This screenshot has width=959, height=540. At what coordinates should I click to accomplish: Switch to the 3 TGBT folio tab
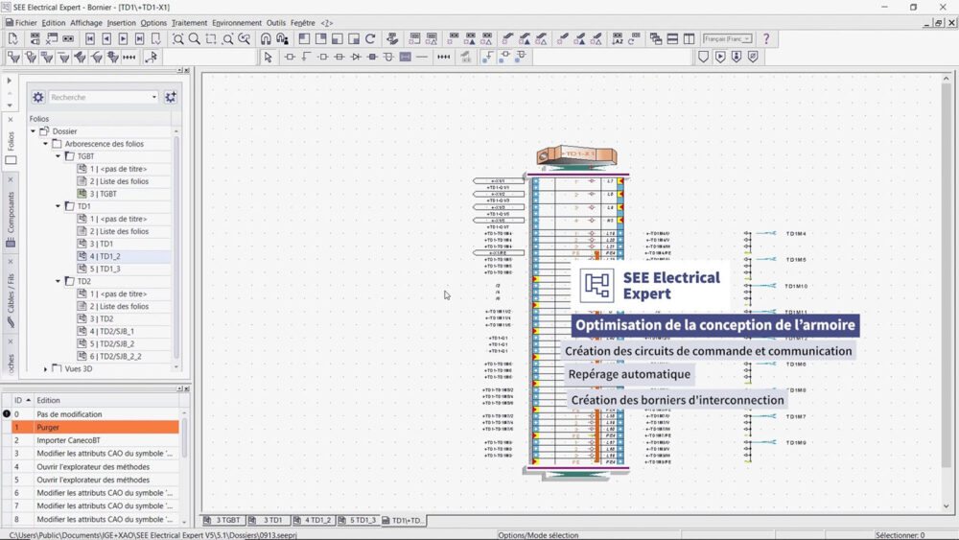point(223,521)
